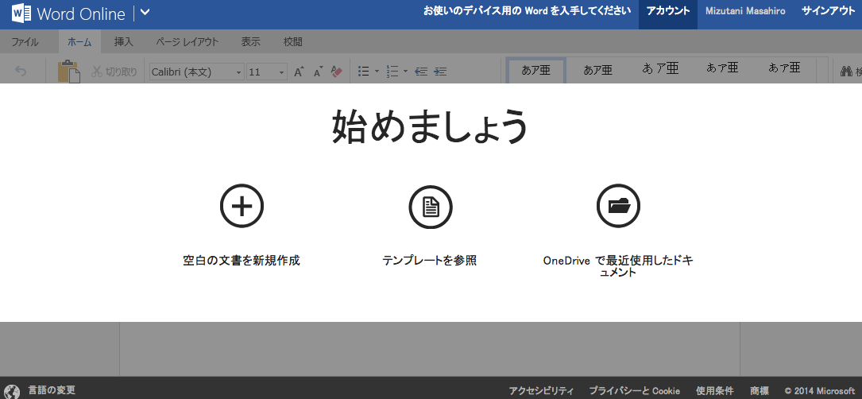The width and height of the screenshot is (862, 399).
Task: Click the globe icon for language change
Action: 12,390
